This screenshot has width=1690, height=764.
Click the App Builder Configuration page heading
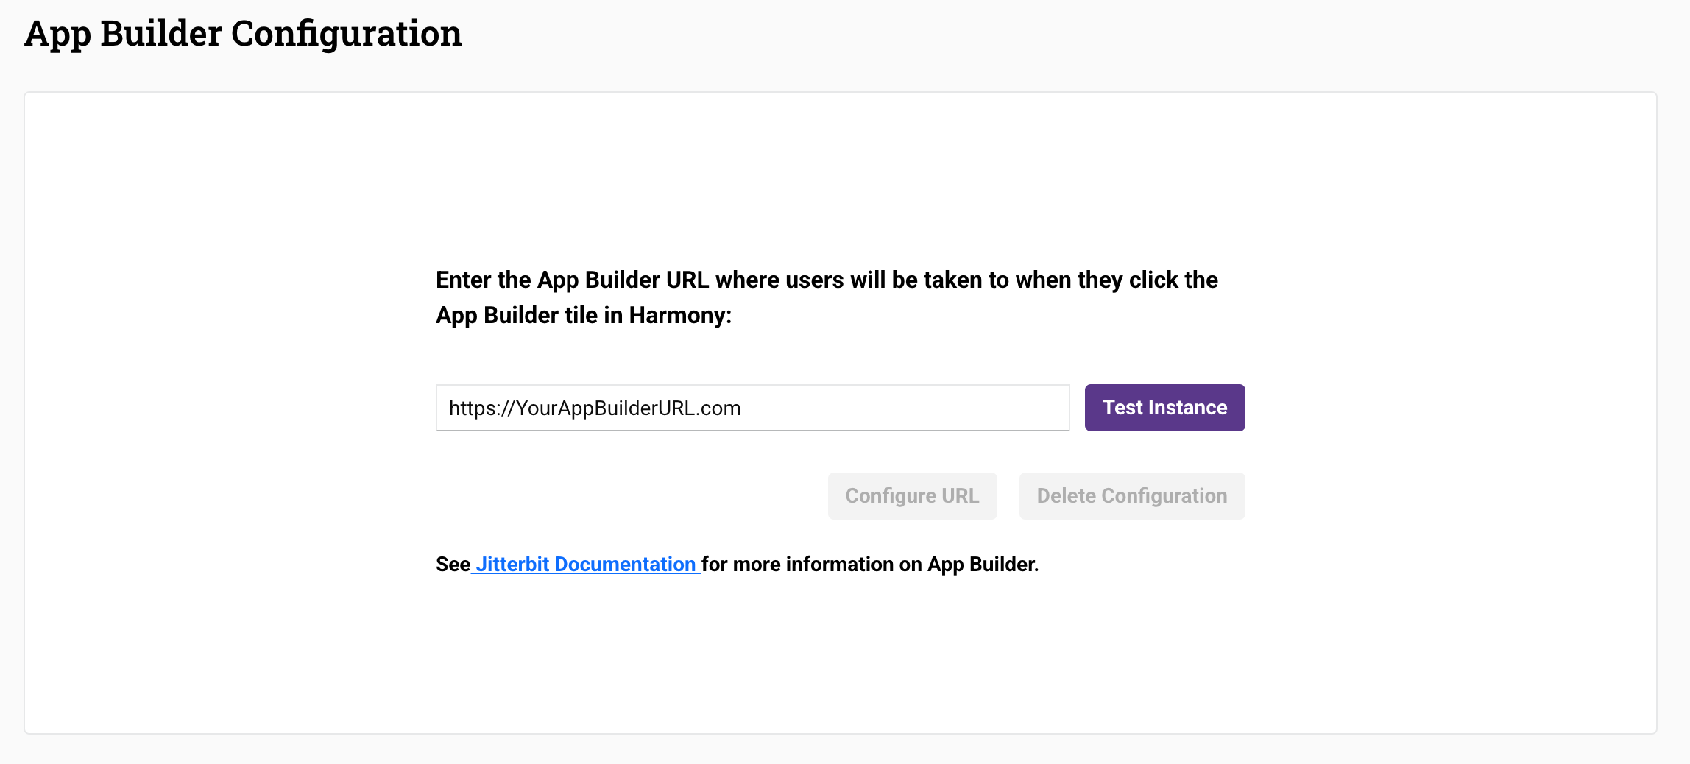point(244,32)
